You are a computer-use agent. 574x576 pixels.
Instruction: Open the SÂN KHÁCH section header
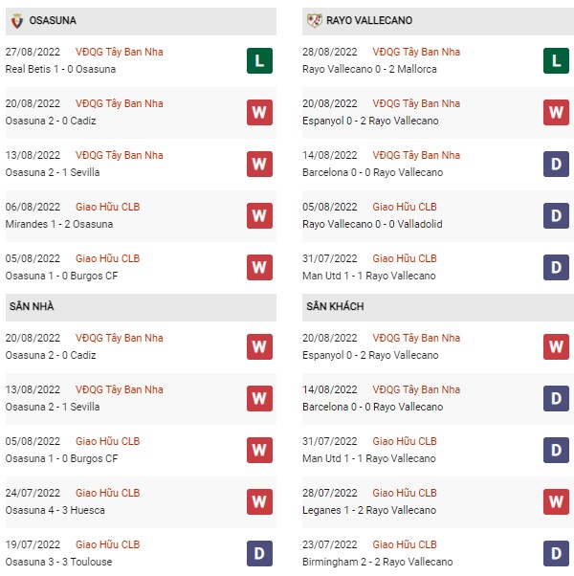tap(338, 306)
